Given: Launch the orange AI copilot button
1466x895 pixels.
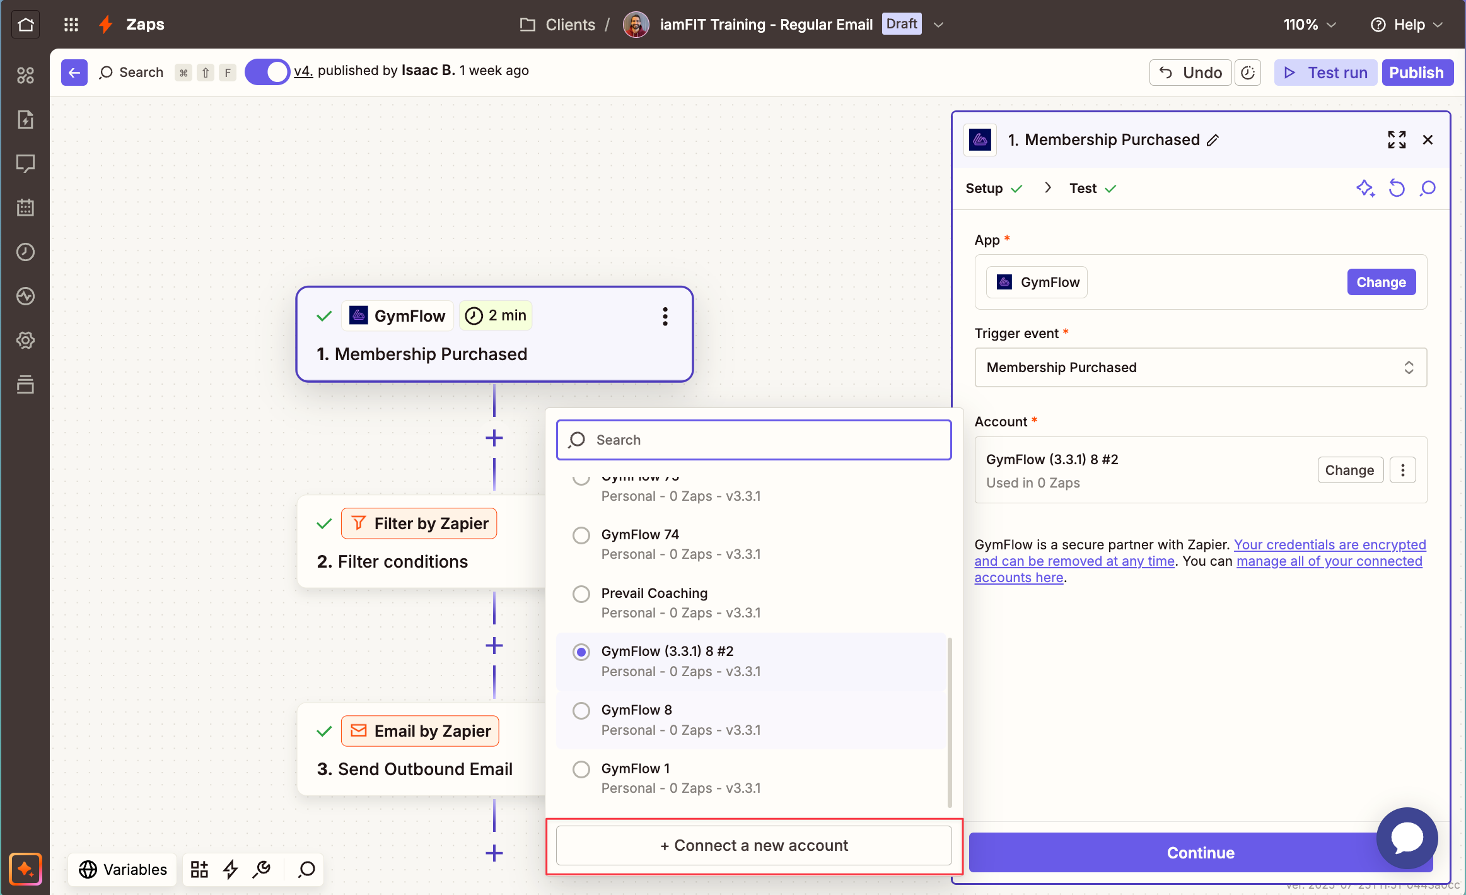Looking at the screenshot, I should (26, 869).
